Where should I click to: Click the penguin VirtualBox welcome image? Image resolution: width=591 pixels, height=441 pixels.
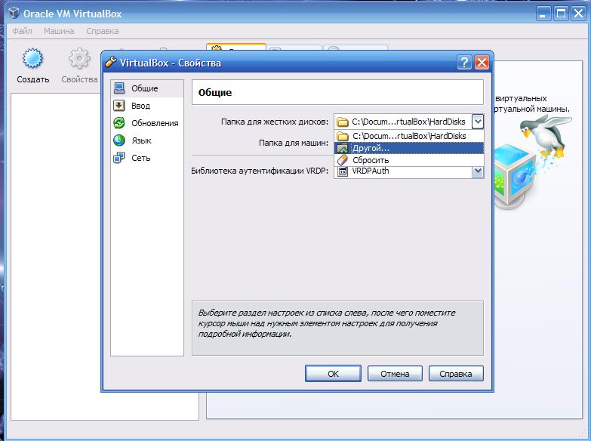[x=532, y=162]
